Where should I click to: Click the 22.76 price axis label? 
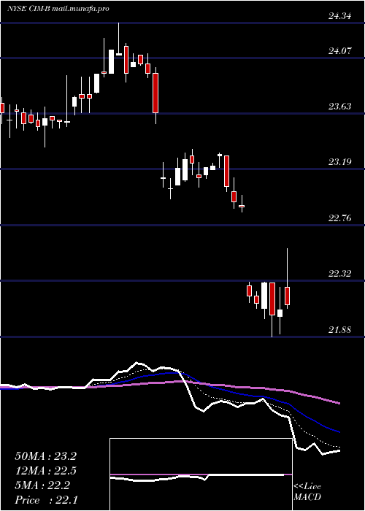pyautogui.click(x=340, y=218)
